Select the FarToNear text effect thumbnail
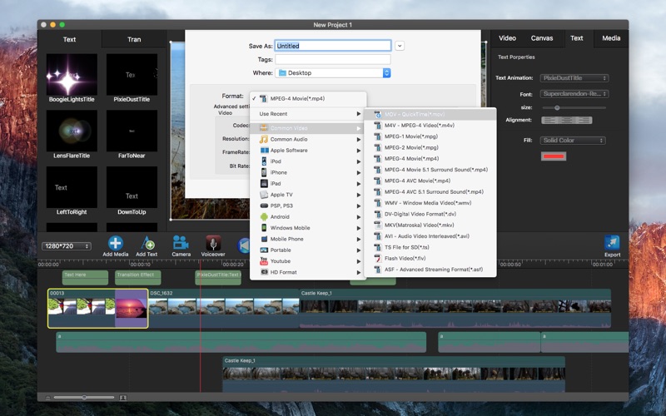Viewport: 666px width, 416px height. click(132, 131)
